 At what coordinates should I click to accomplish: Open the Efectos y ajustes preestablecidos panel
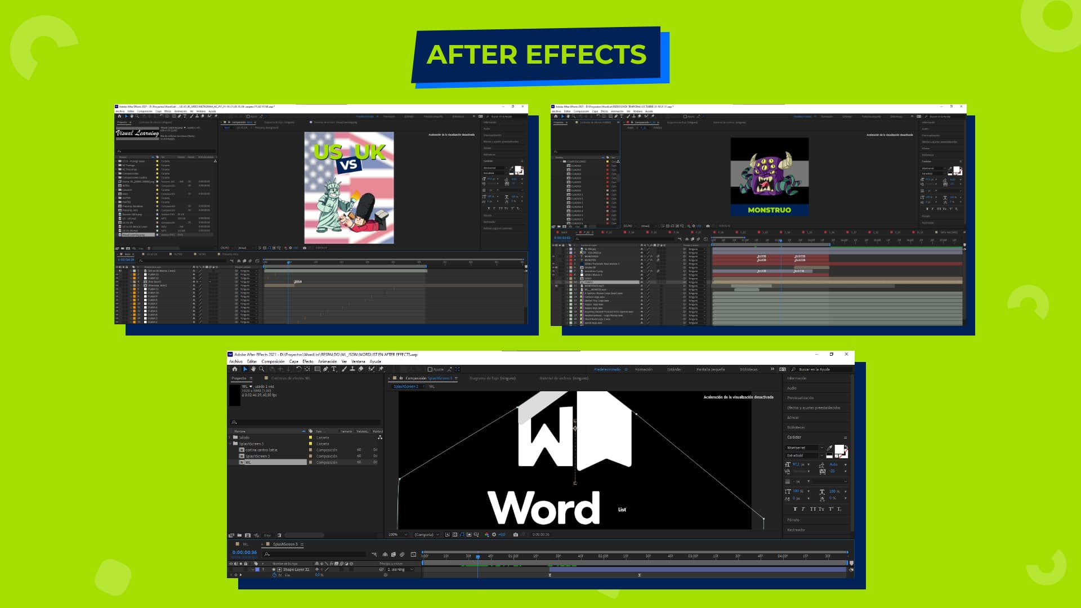click(813, 408)
